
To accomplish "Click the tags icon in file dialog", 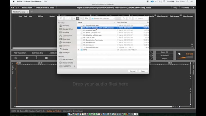I will [x=130, y=18].
